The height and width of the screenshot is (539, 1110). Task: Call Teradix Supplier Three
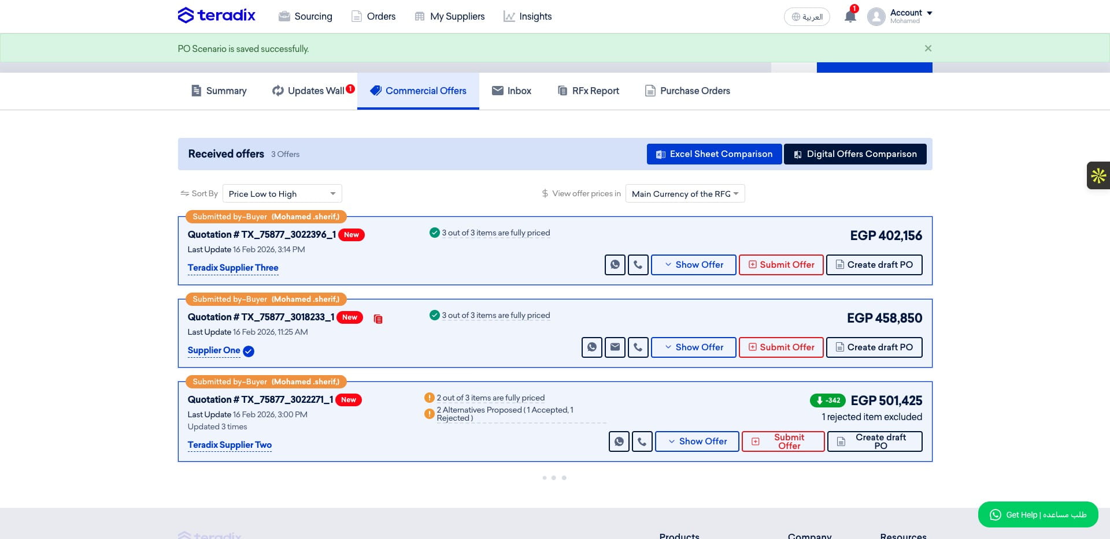click(x=638, y=265)
